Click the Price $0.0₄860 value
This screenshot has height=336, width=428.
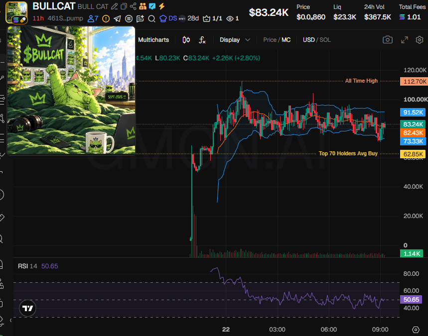310,17
